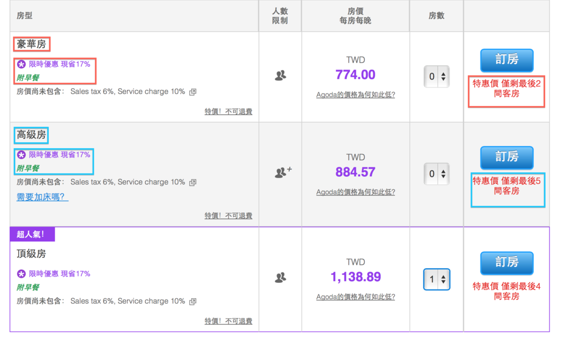Click the purple promo star icon for 高級房
The width and height of the screenshot is (561, 342).
click(21, 155)
